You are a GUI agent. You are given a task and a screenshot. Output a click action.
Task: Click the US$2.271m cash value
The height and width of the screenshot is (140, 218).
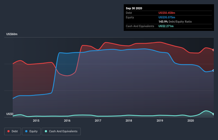coord(166,26)
